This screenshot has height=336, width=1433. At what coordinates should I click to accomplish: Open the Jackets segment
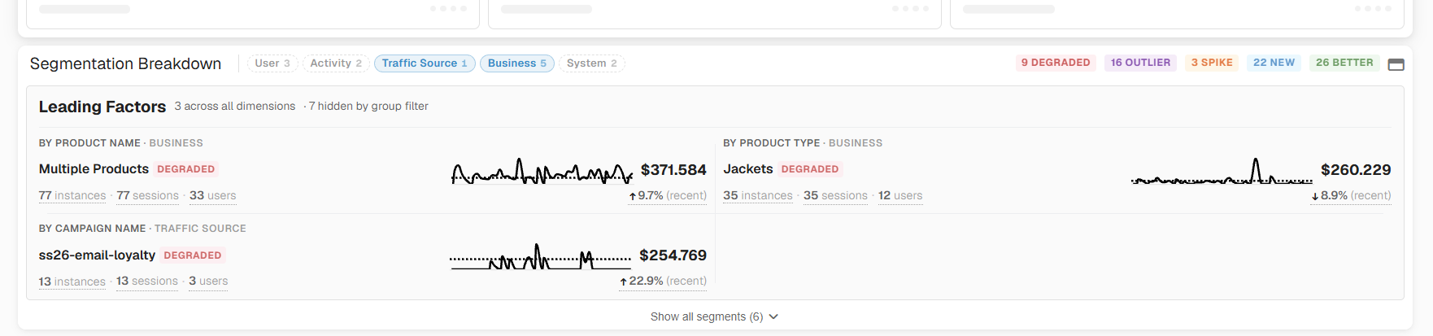(x=748, y=169)
